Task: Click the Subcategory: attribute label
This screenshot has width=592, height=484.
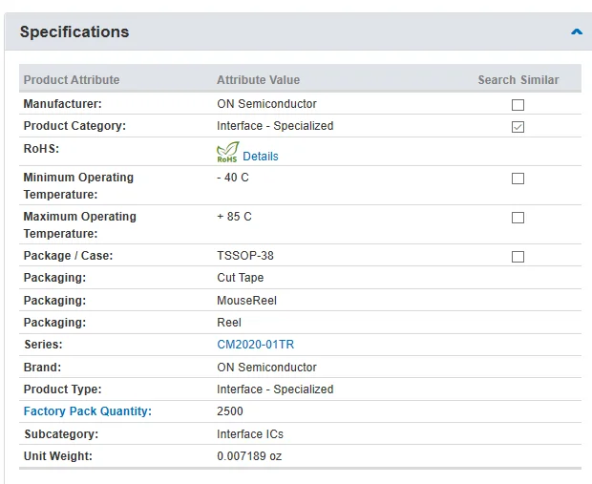Action: 61,434
